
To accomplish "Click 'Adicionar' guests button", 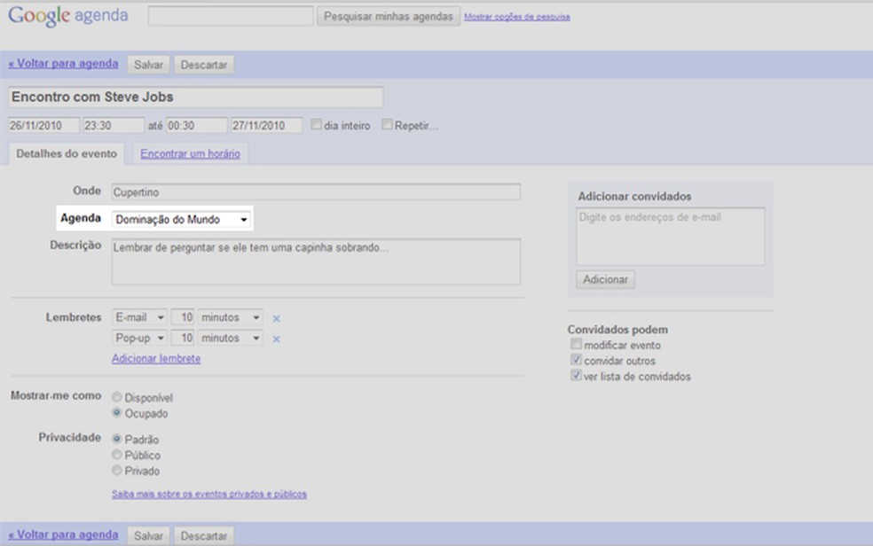I will point(605,279).
